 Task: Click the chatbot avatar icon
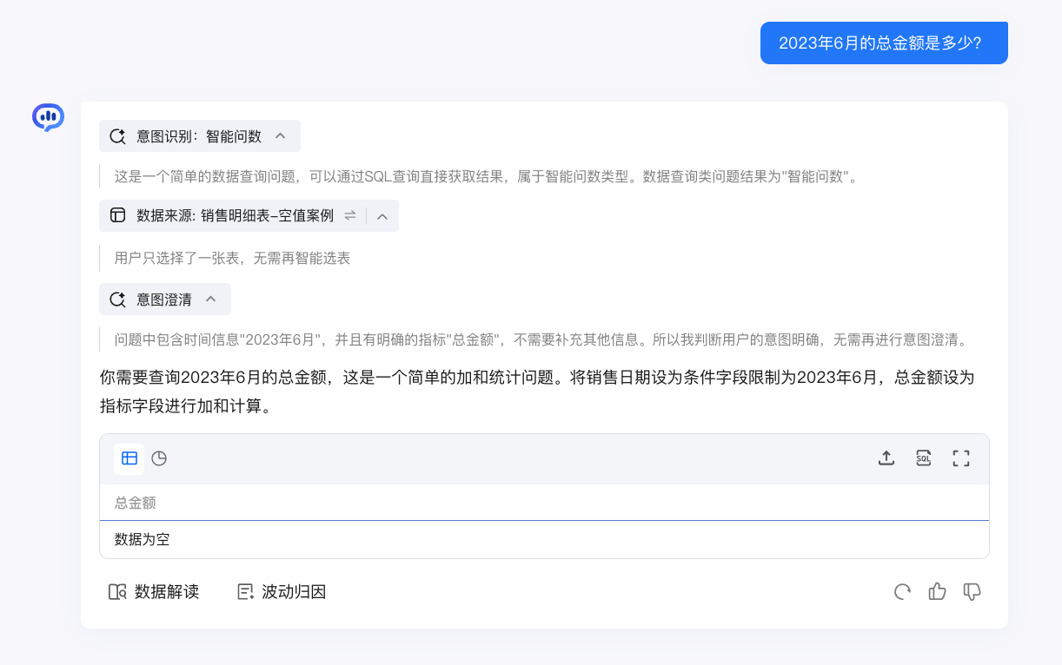point(48,117)
